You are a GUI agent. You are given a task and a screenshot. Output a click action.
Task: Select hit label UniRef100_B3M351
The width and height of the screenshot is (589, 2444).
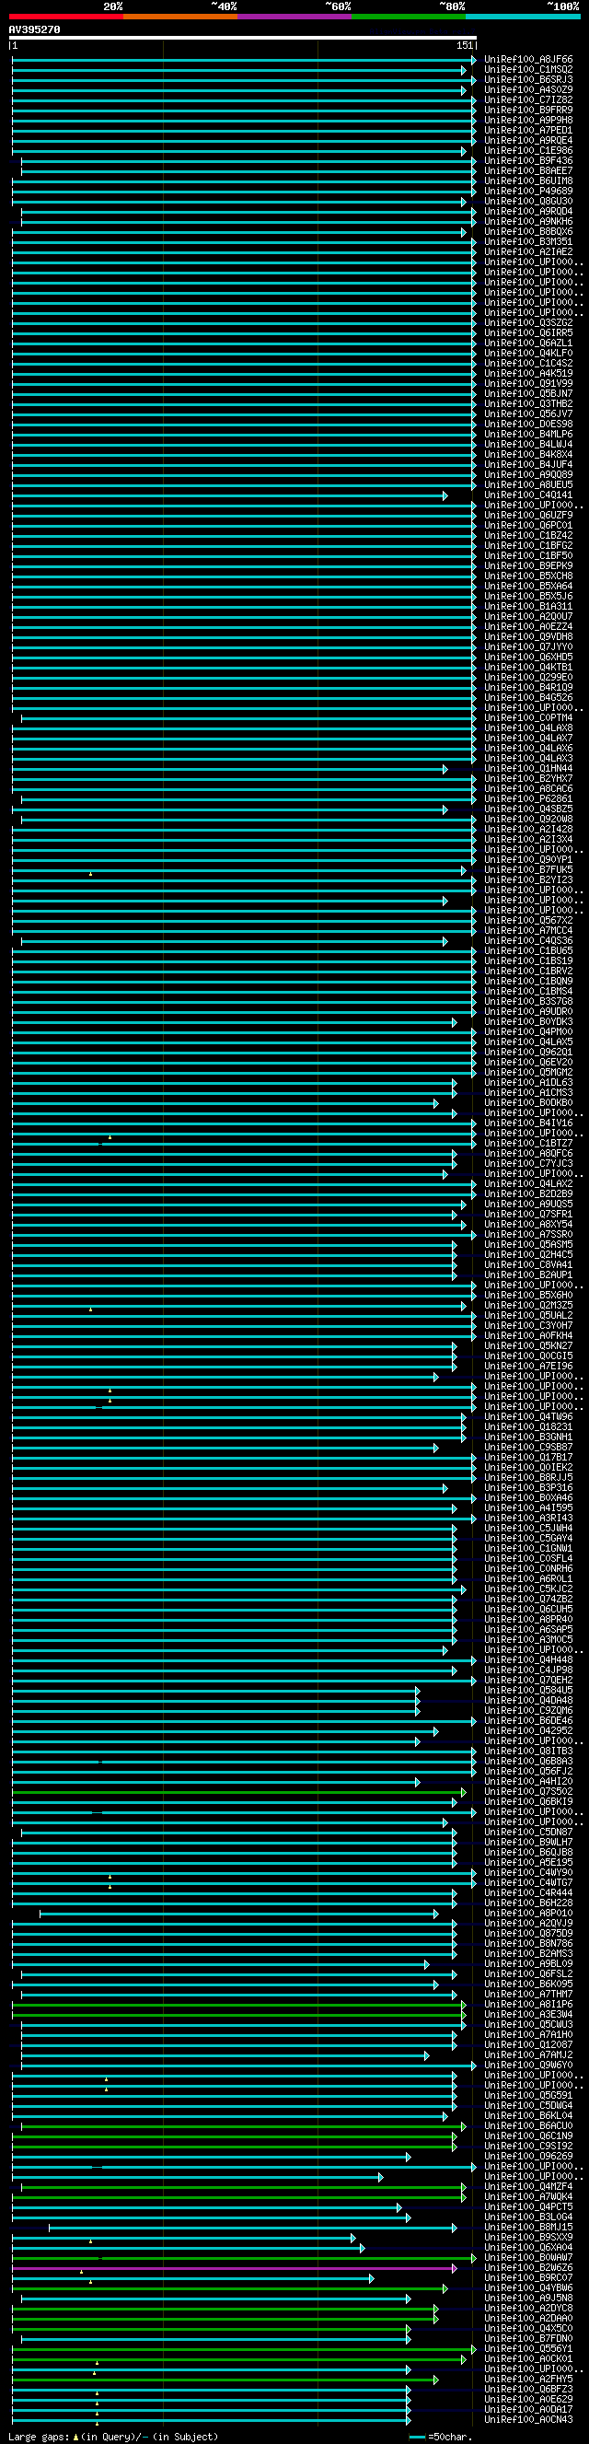point(528,241)
